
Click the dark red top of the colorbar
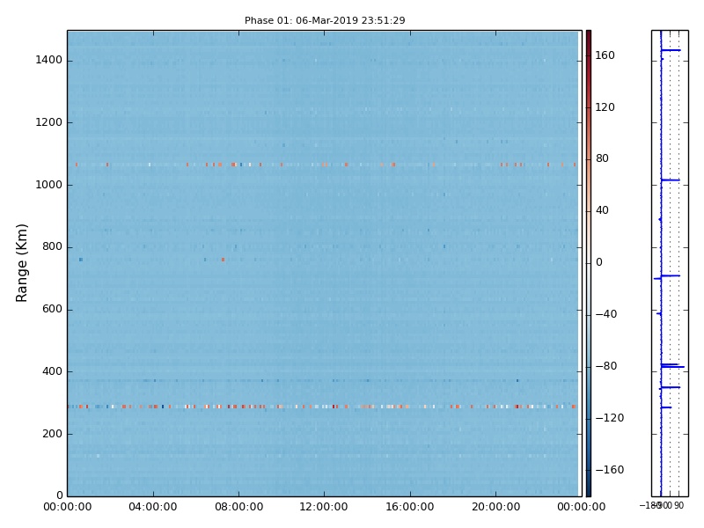point(589,35)
